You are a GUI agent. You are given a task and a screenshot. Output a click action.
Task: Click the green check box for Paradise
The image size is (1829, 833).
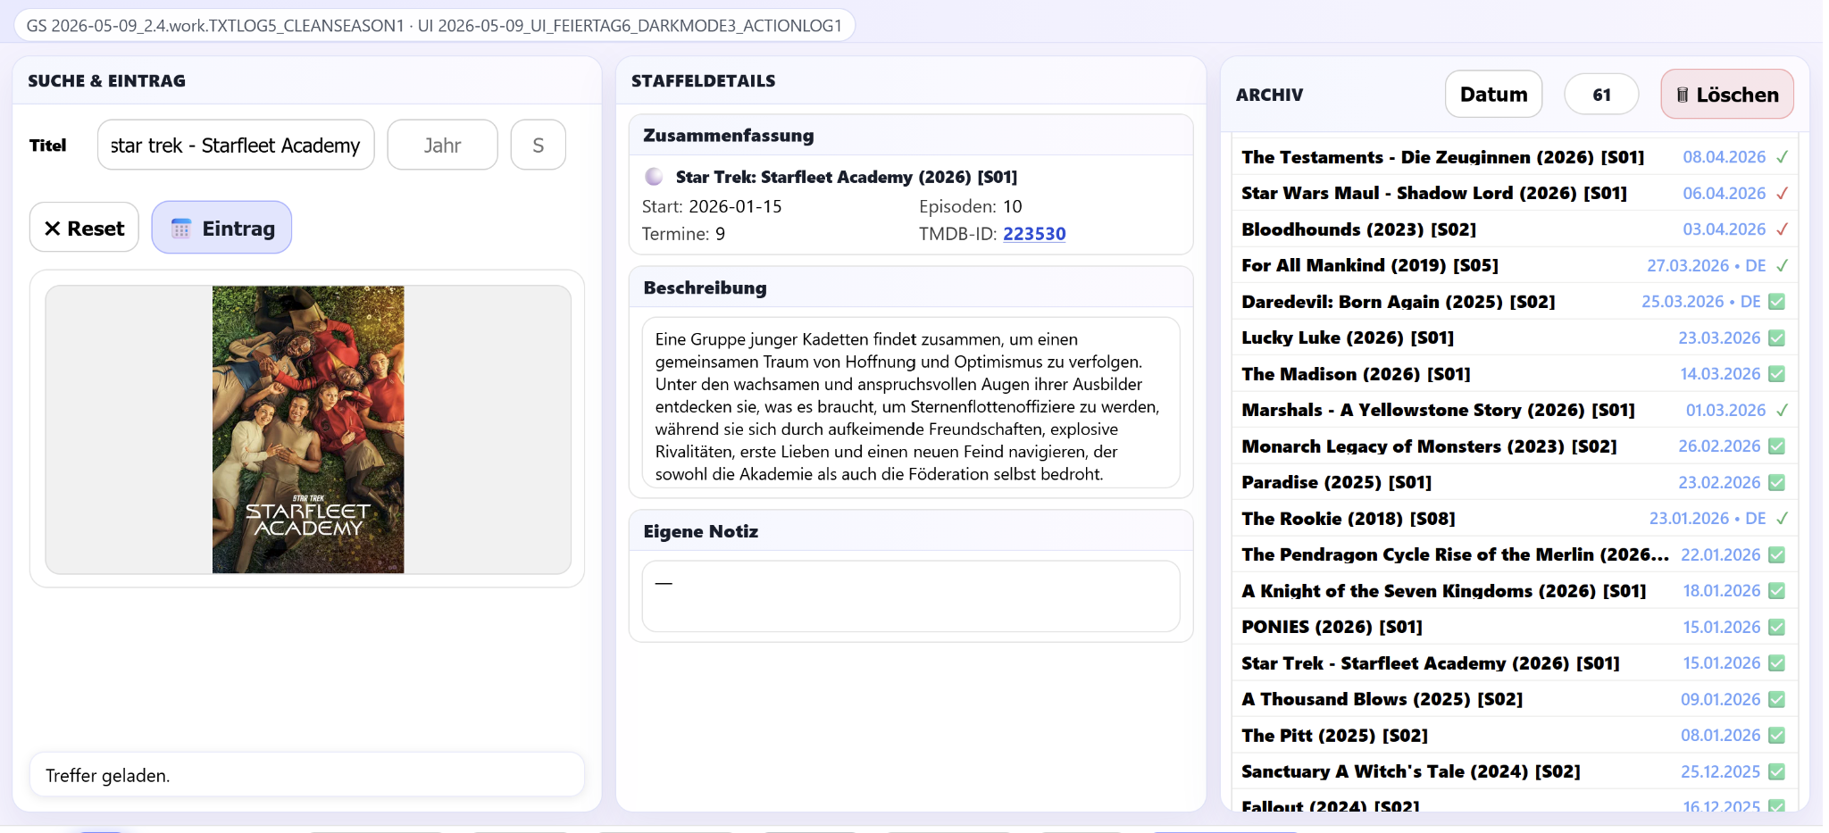[x=1777, y=482]
